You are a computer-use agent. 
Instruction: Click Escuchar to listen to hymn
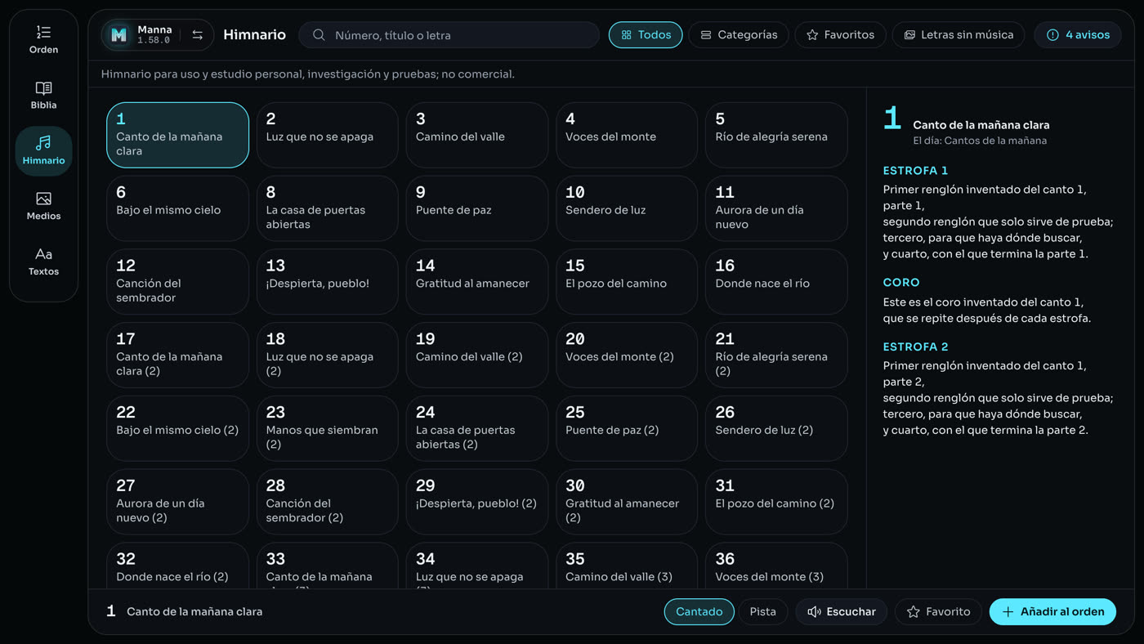click(841, 611)
